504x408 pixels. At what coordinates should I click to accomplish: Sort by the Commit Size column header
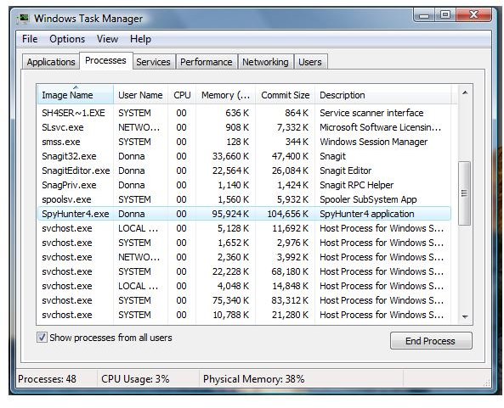[285, 95]
